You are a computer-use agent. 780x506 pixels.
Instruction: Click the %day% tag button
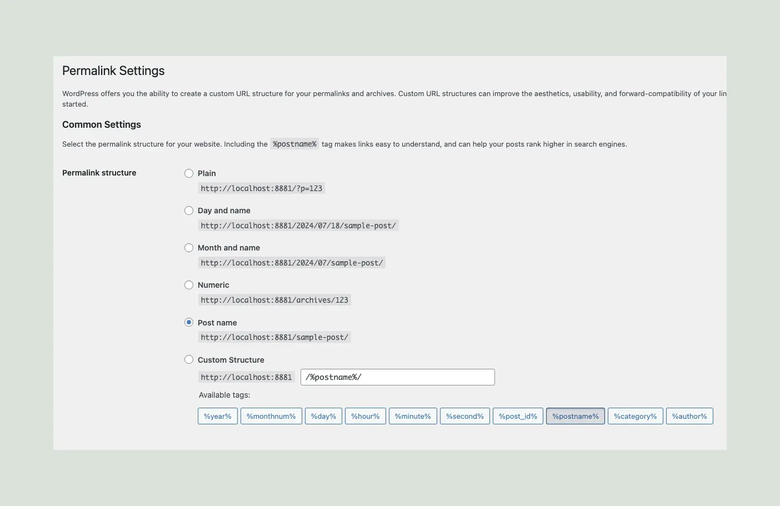coord(323,416)
